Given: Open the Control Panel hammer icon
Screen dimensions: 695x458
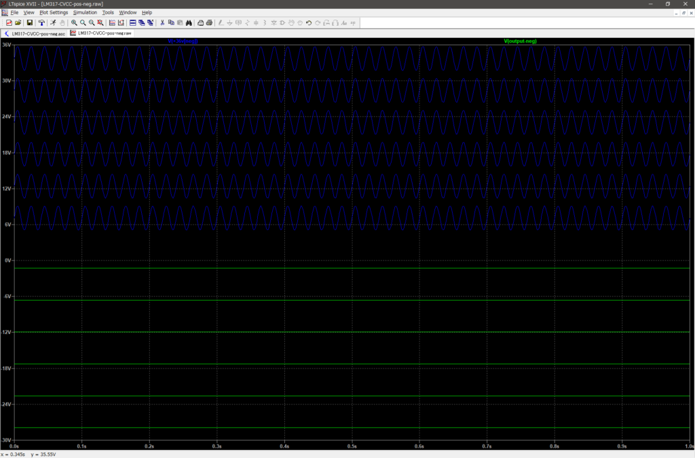Looking at the screenshot, I should point(41,22).
